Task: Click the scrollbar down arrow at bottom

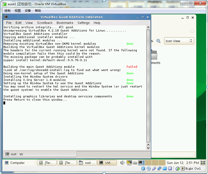Action: 148,148
